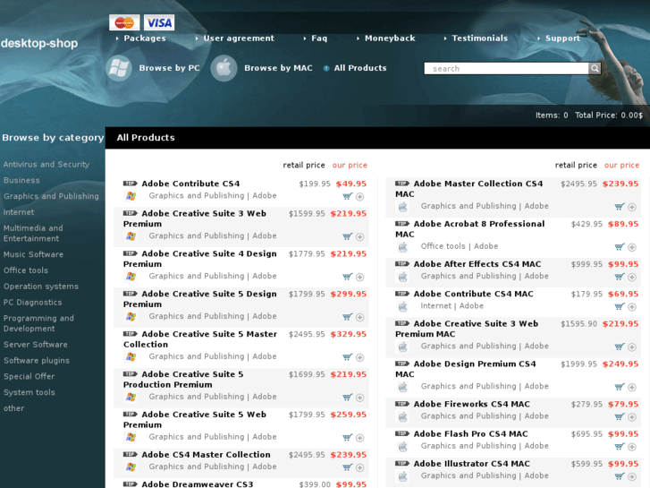Open Adobe Dreamweaver CS3 product title
Image resolution: width=650 pixels, height=488 pixels.
[198, 484]
